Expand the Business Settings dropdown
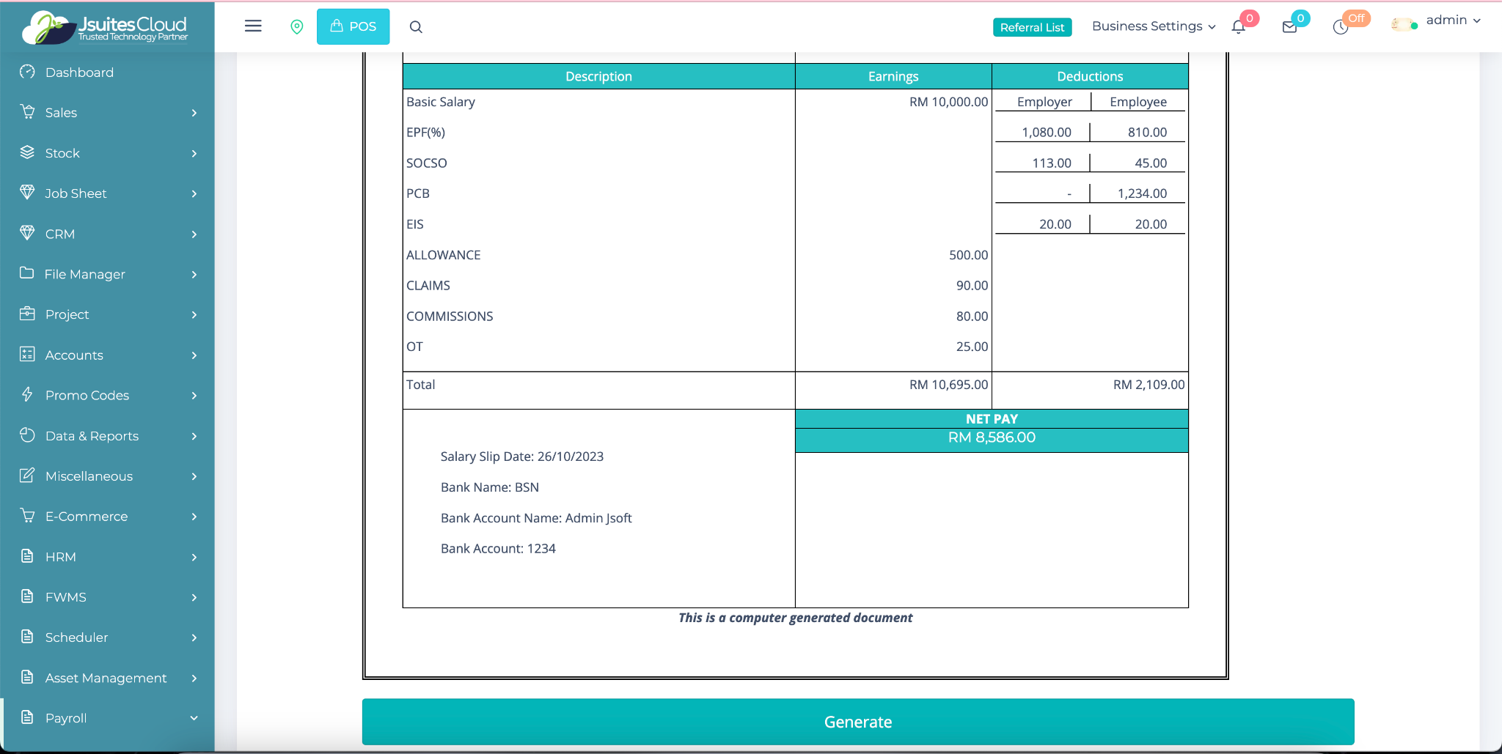This screenshot has height=754, width=1502. tap(1153, 26)
